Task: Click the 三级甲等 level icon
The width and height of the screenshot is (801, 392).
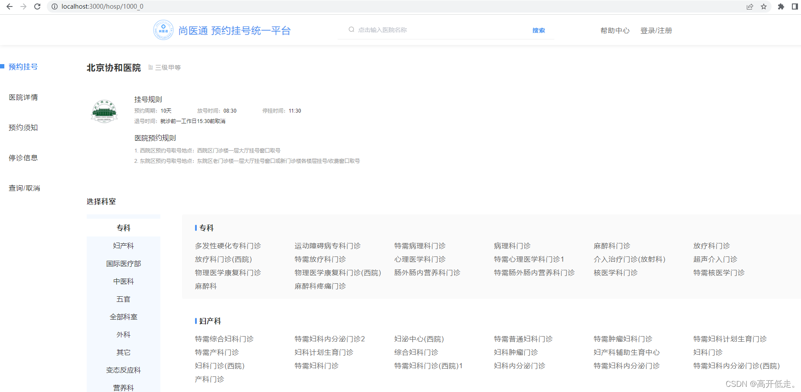Action: point(150,67)
